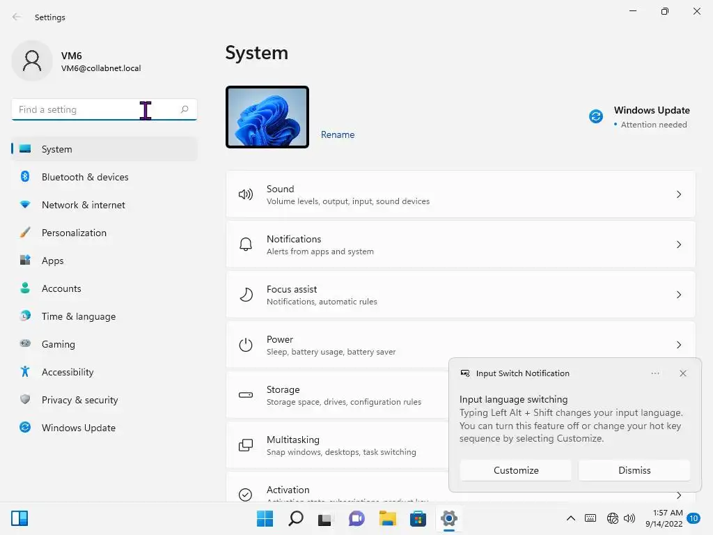Click the Settings gear on taskbar
Viewport: 713px width, 535px height.
(449, 518)
